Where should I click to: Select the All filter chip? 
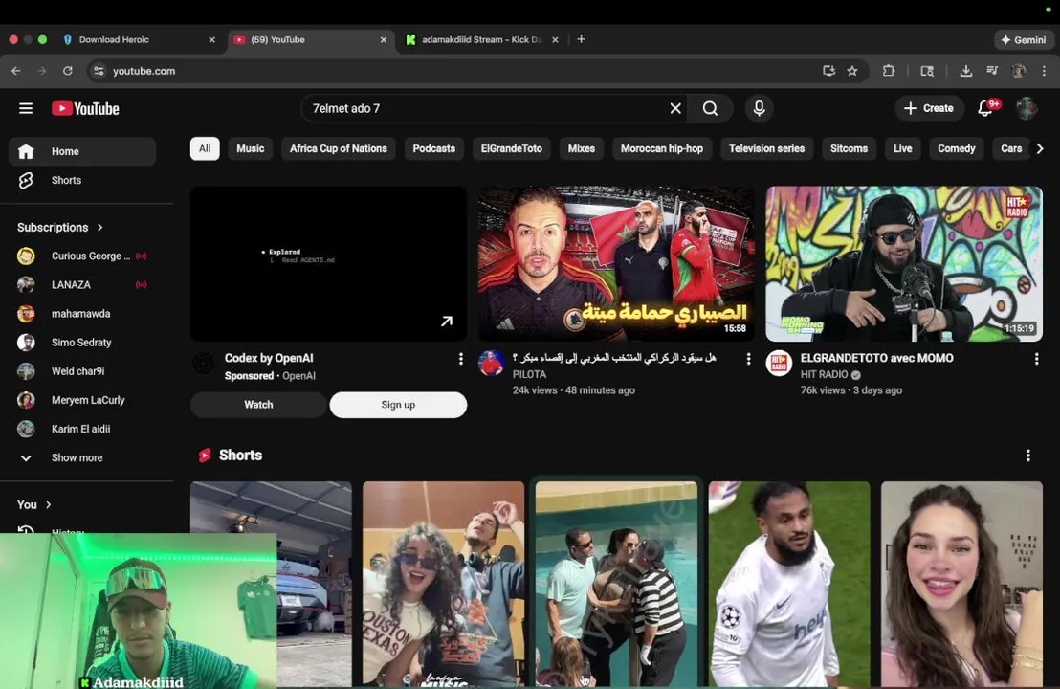tap(205, 148)
